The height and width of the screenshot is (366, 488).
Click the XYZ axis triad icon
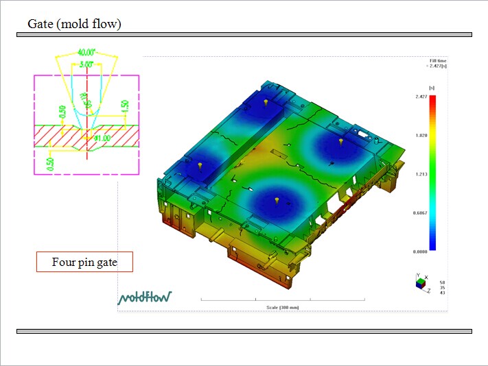420,282
